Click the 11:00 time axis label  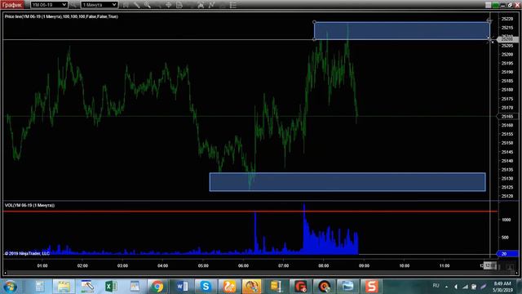[x=445, y=265]
